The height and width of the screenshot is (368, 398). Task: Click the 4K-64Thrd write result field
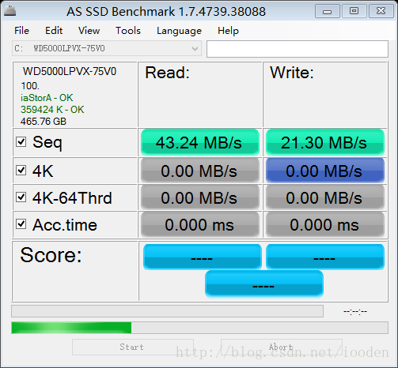tap(325, 197)
